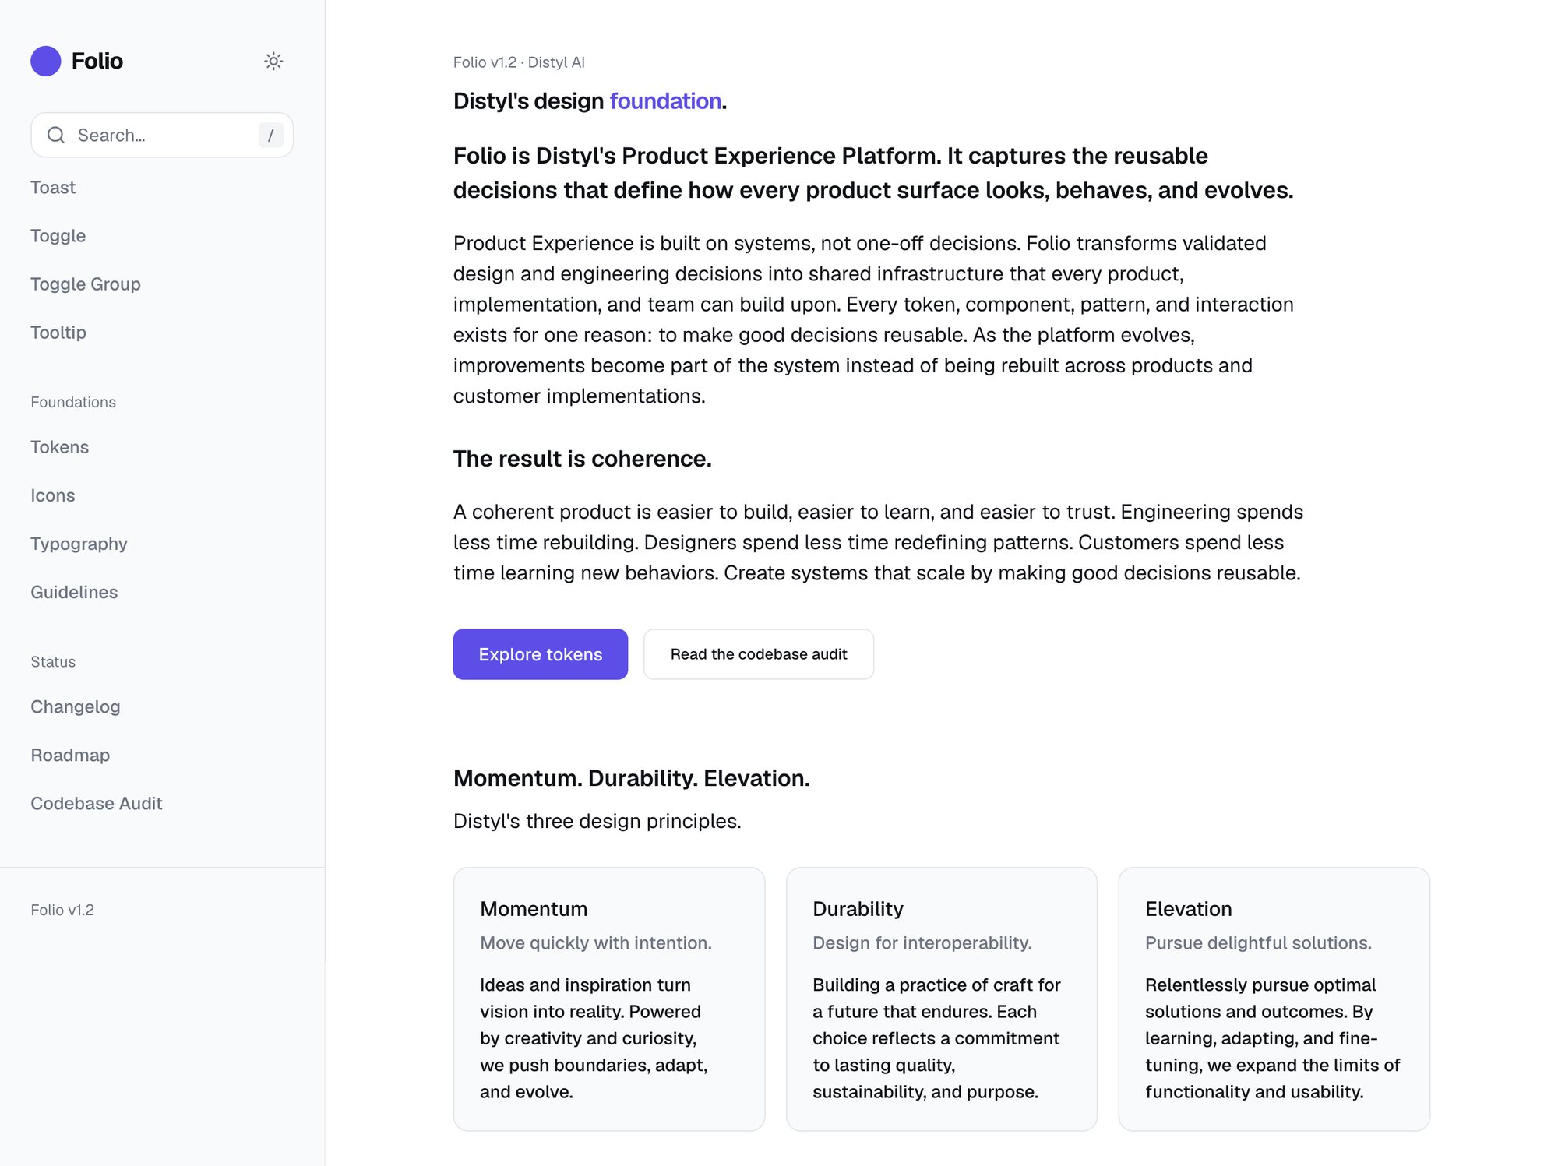This screenshot has height=1166, width=1558.
Task: Click 'Folio v1.2 · Distyl AI' breadcrumb text
Action: [519, 62]
